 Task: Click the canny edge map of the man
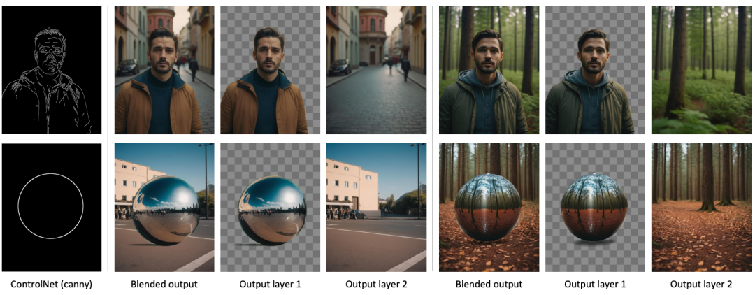(52, 70)
